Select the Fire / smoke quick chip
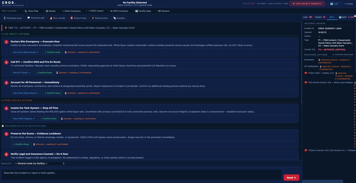Image resolution: width=356 pixels, height=183 pixels. (57, 18)
